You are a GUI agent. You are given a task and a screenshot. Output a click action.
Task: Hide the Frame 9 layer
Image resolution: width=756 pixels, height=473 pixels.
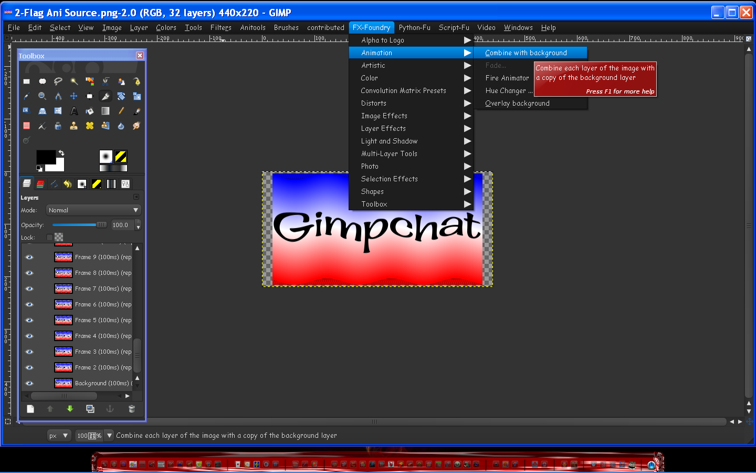(x=29, y=257)
